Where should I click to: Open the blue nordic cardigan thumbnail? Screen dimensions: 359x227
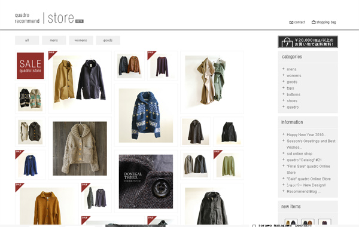tap(146, 115)
